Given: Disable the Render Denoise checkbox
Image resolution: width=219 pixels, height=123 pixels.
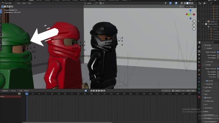Looking at the screenshot, I should 207,81.
